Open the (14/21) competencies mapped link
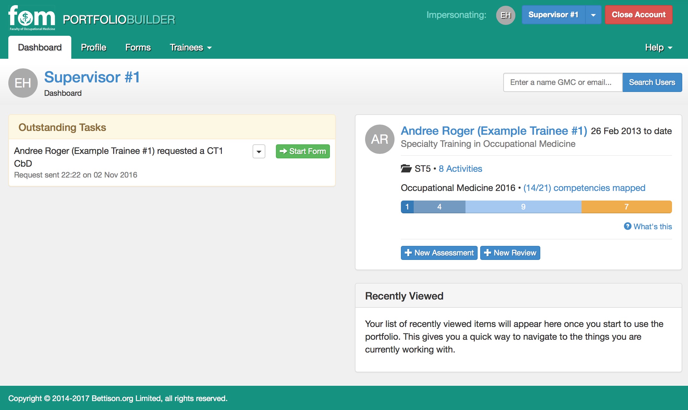 click(584, 188)
